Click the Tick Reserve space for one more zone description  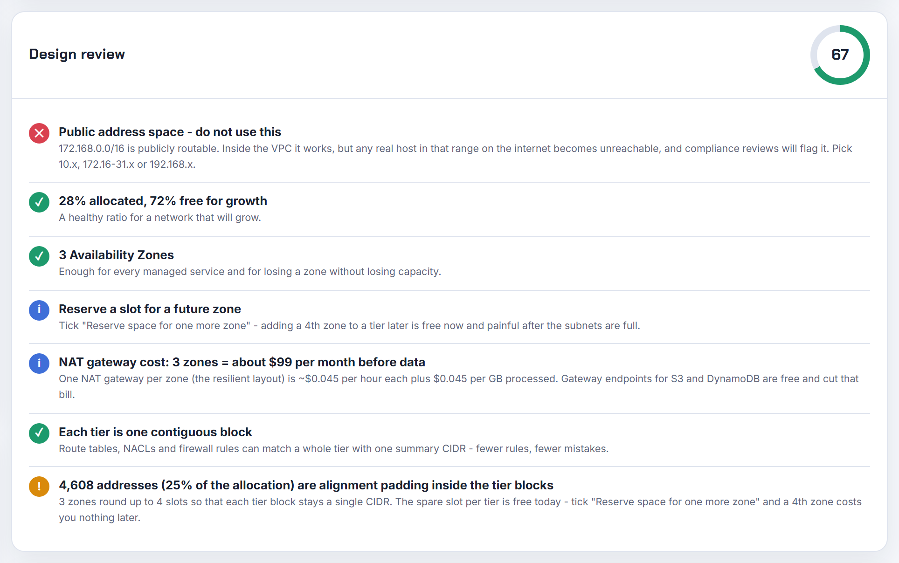pos(349,326)
